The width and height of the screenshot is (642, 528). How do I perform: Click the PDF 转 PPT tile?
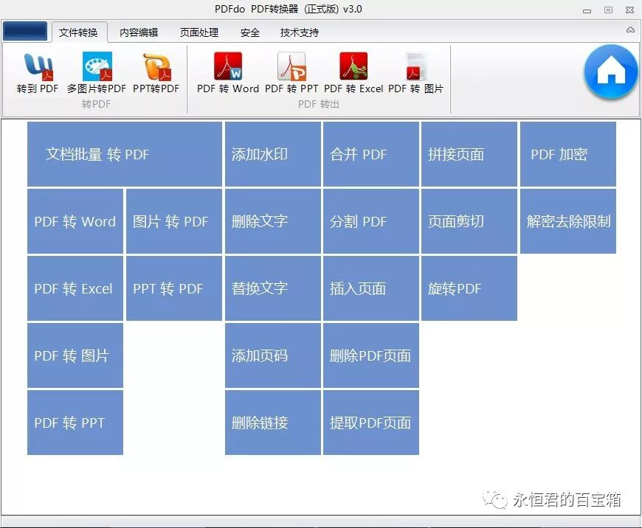pyautogui.click(x=75, y=423)
